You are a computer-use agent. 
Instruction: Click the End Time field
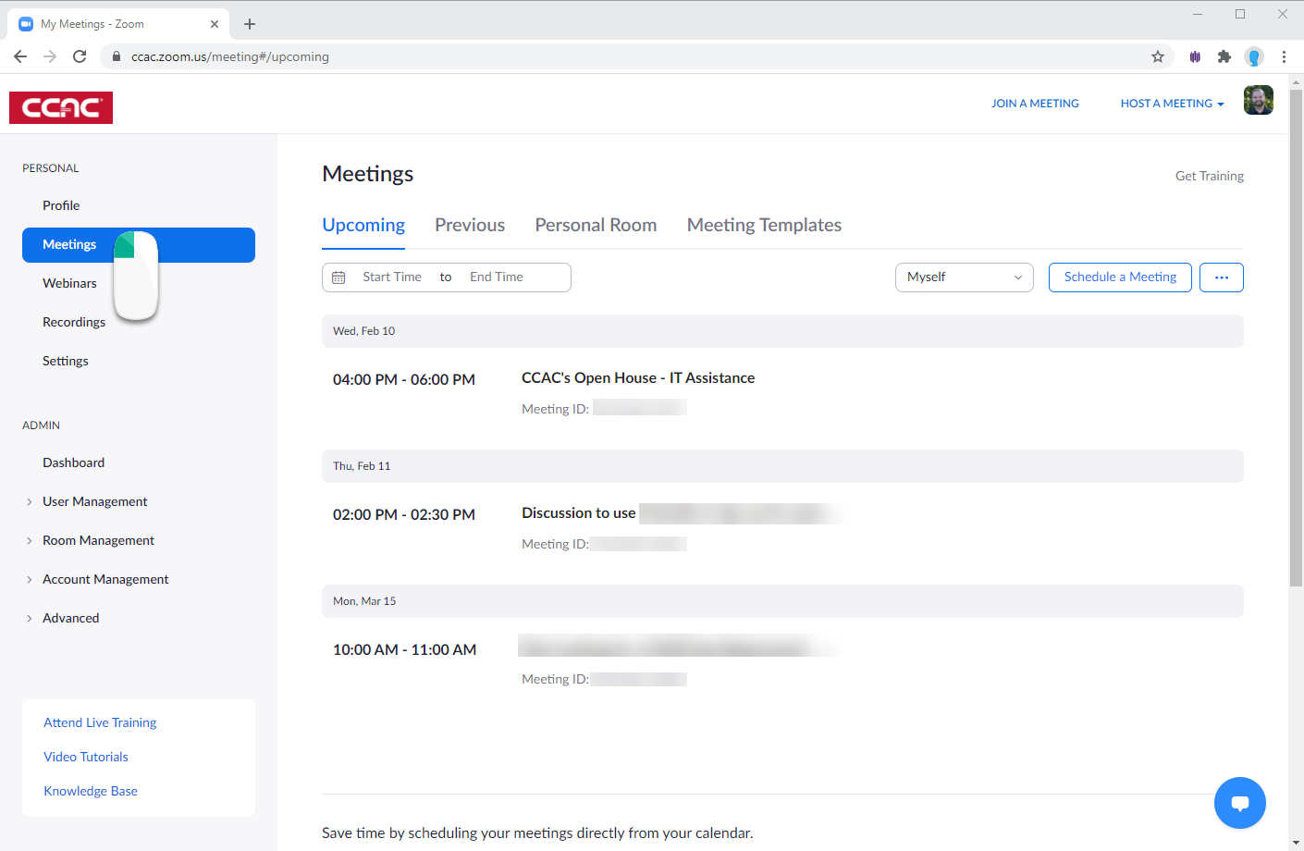click(x=497, y=277)
